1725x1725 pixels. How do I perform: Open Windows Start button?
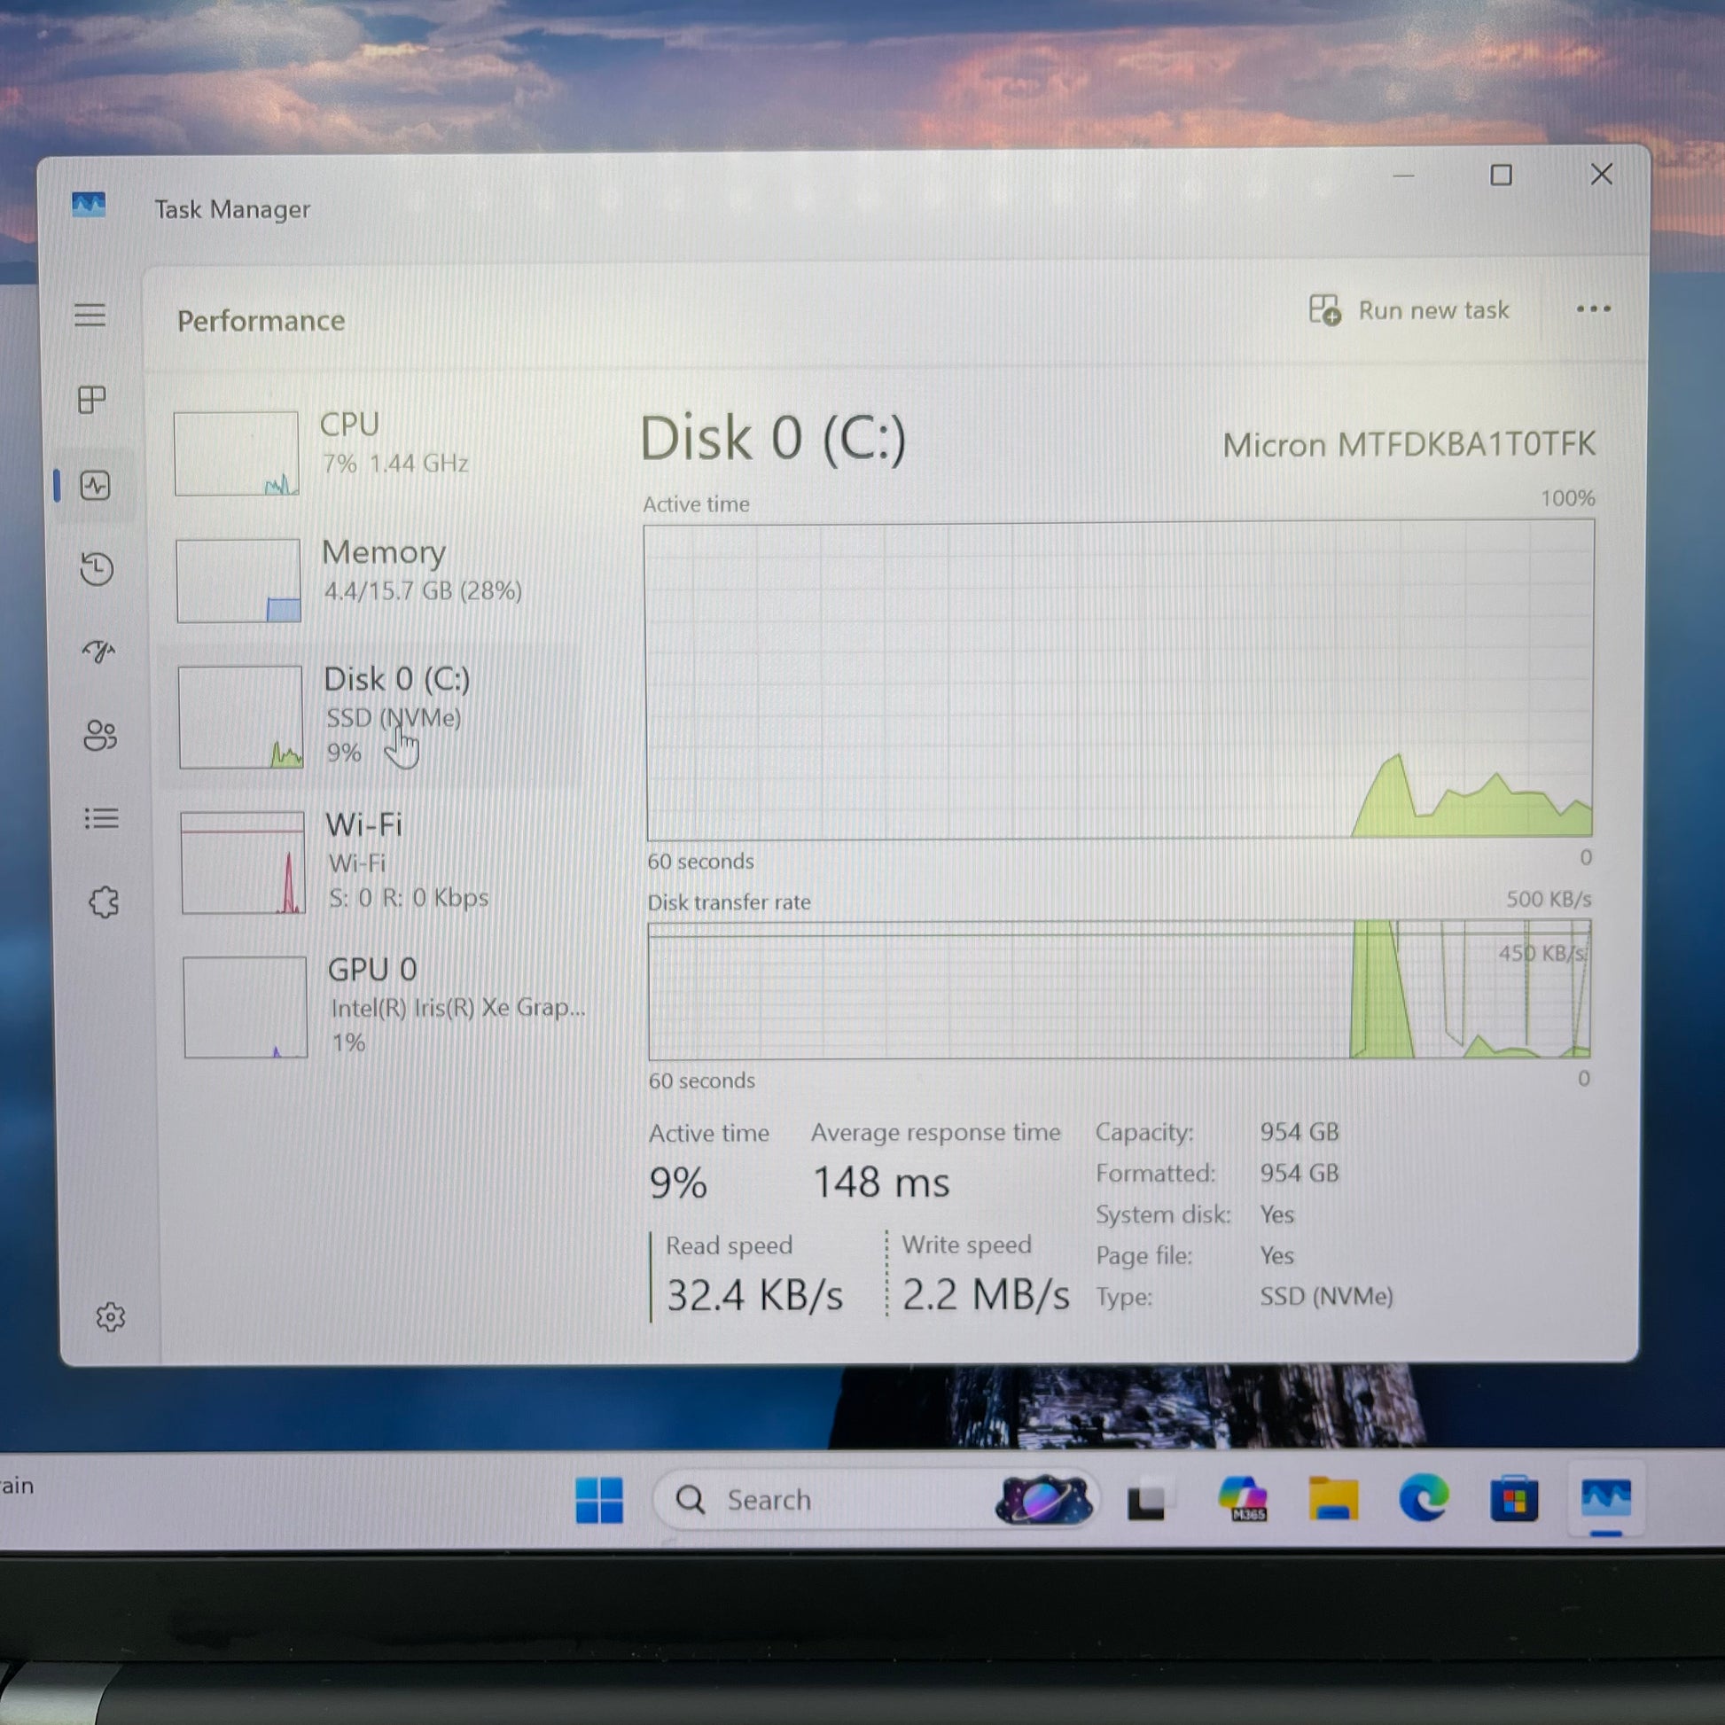tap(599, 1500)
